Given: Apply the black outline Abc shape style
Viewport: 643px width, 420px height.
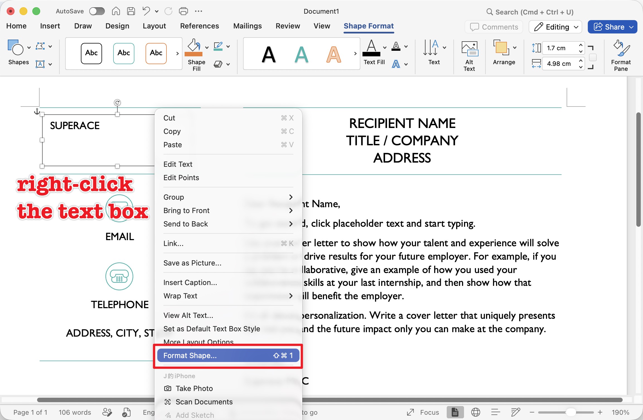Looking at the screenshot, I should pyautogui.click(x=91, y=53).
